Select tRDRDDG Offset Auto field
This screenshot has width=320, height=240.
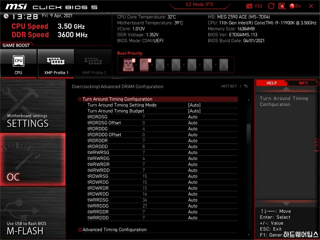pos(192,135)
